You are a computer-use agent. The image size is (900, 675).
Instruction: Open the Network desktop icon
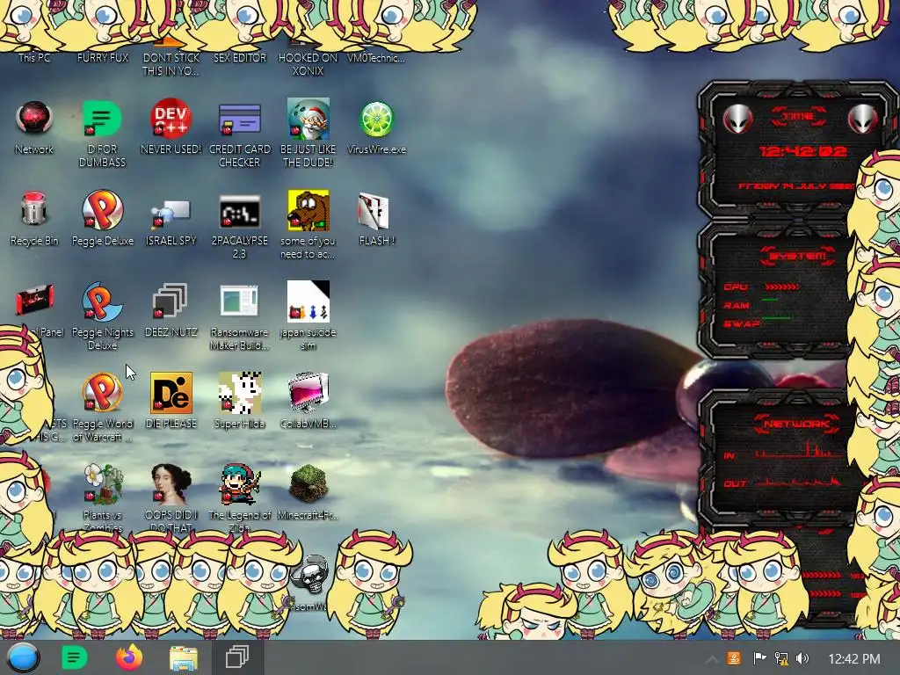(34, 119)
